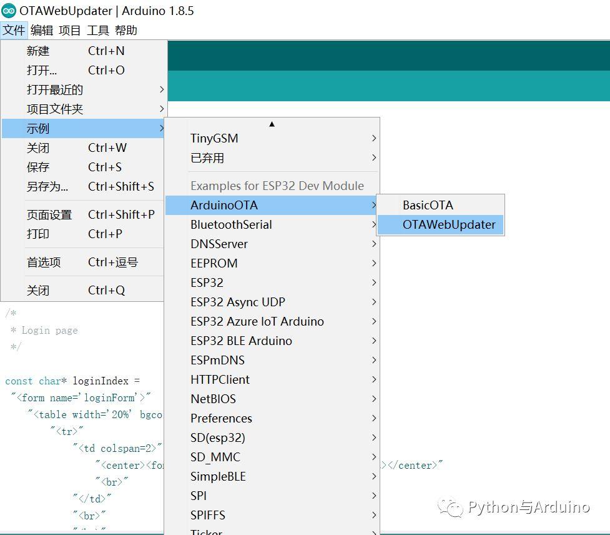Select 保存 Ctrl+S entry

pyautogui.click(x=83, y=167)
